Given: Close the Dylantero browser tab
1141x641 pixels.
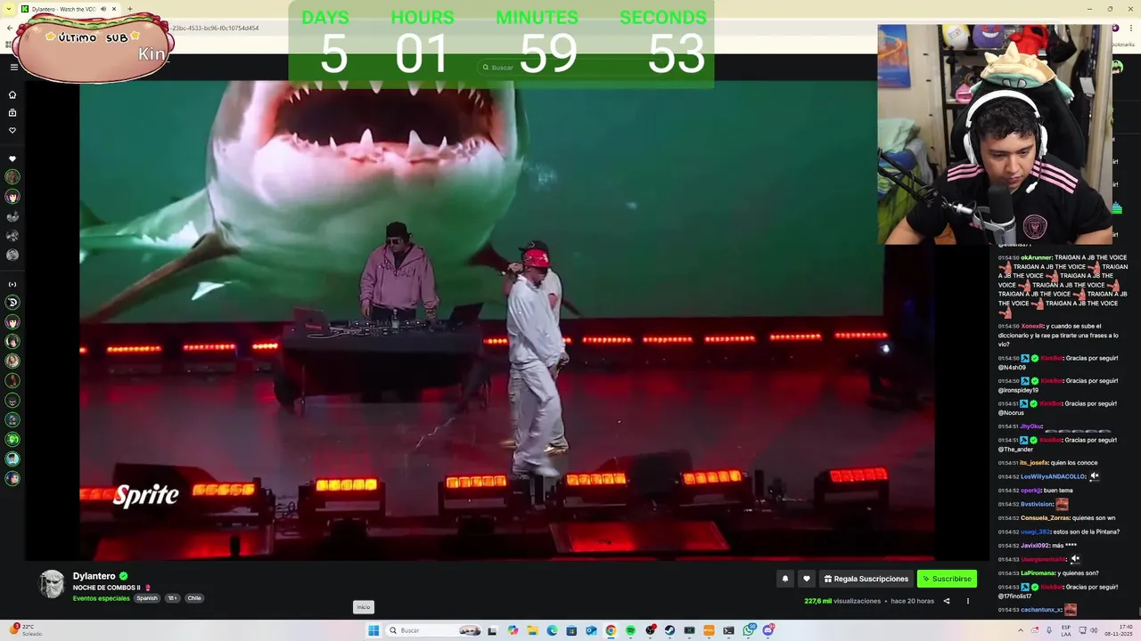Looking at the screenshot, I should tap(114, 9).
